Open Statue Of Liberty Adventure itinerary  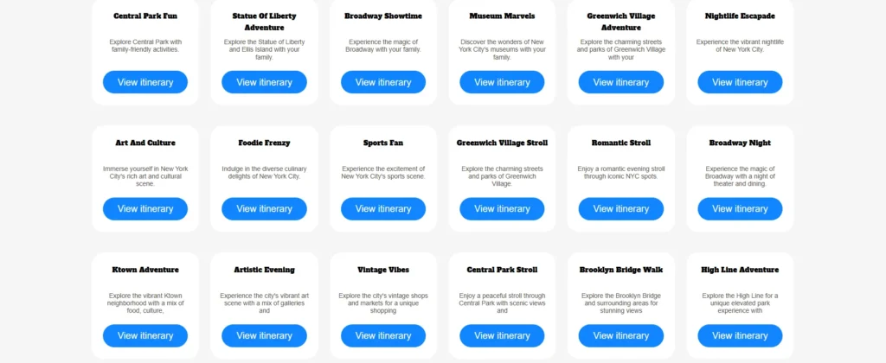(x=264, y=82)
